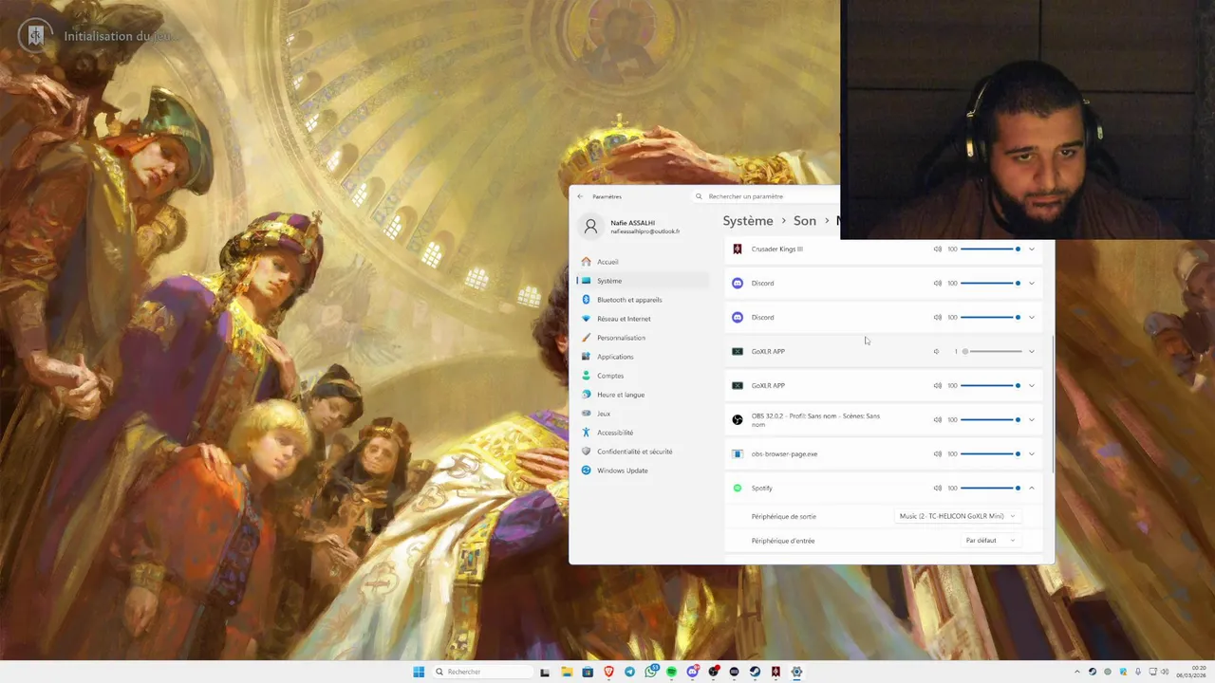This screenshot has height=683, width=1215.
Task: Click the microphone icon in system tray
Action: pos(1138,672)
